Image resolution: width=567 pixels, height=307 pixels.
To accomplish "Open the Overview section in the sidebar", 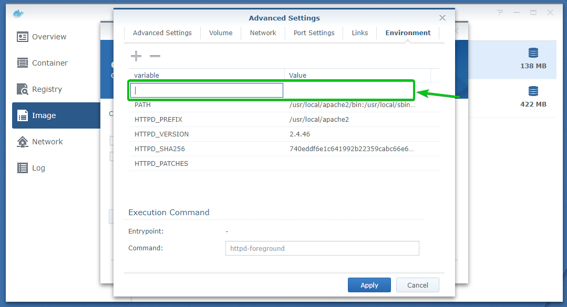I will (49, 37).
